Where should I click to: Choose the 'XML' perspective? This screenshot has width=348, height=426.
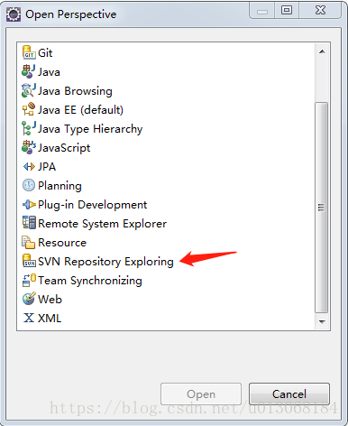50,319
